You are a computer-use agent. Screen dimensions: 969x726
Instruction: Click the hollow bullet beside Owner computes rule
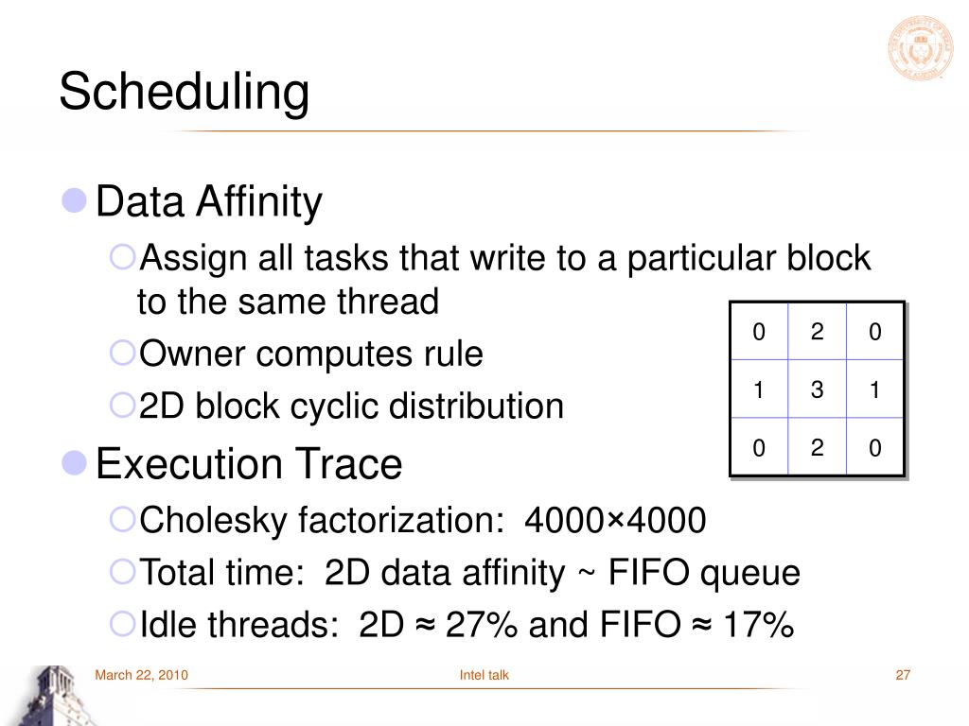point(122,354)
